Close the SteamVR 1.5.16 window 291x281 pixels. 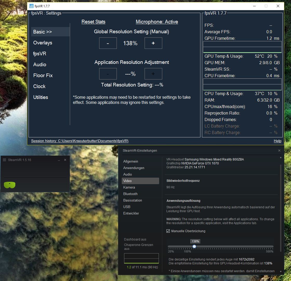click(65, 160)
